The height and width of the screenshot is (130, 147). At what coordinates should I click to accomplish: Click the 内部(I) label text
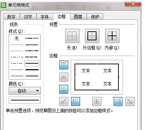point(112,48)
